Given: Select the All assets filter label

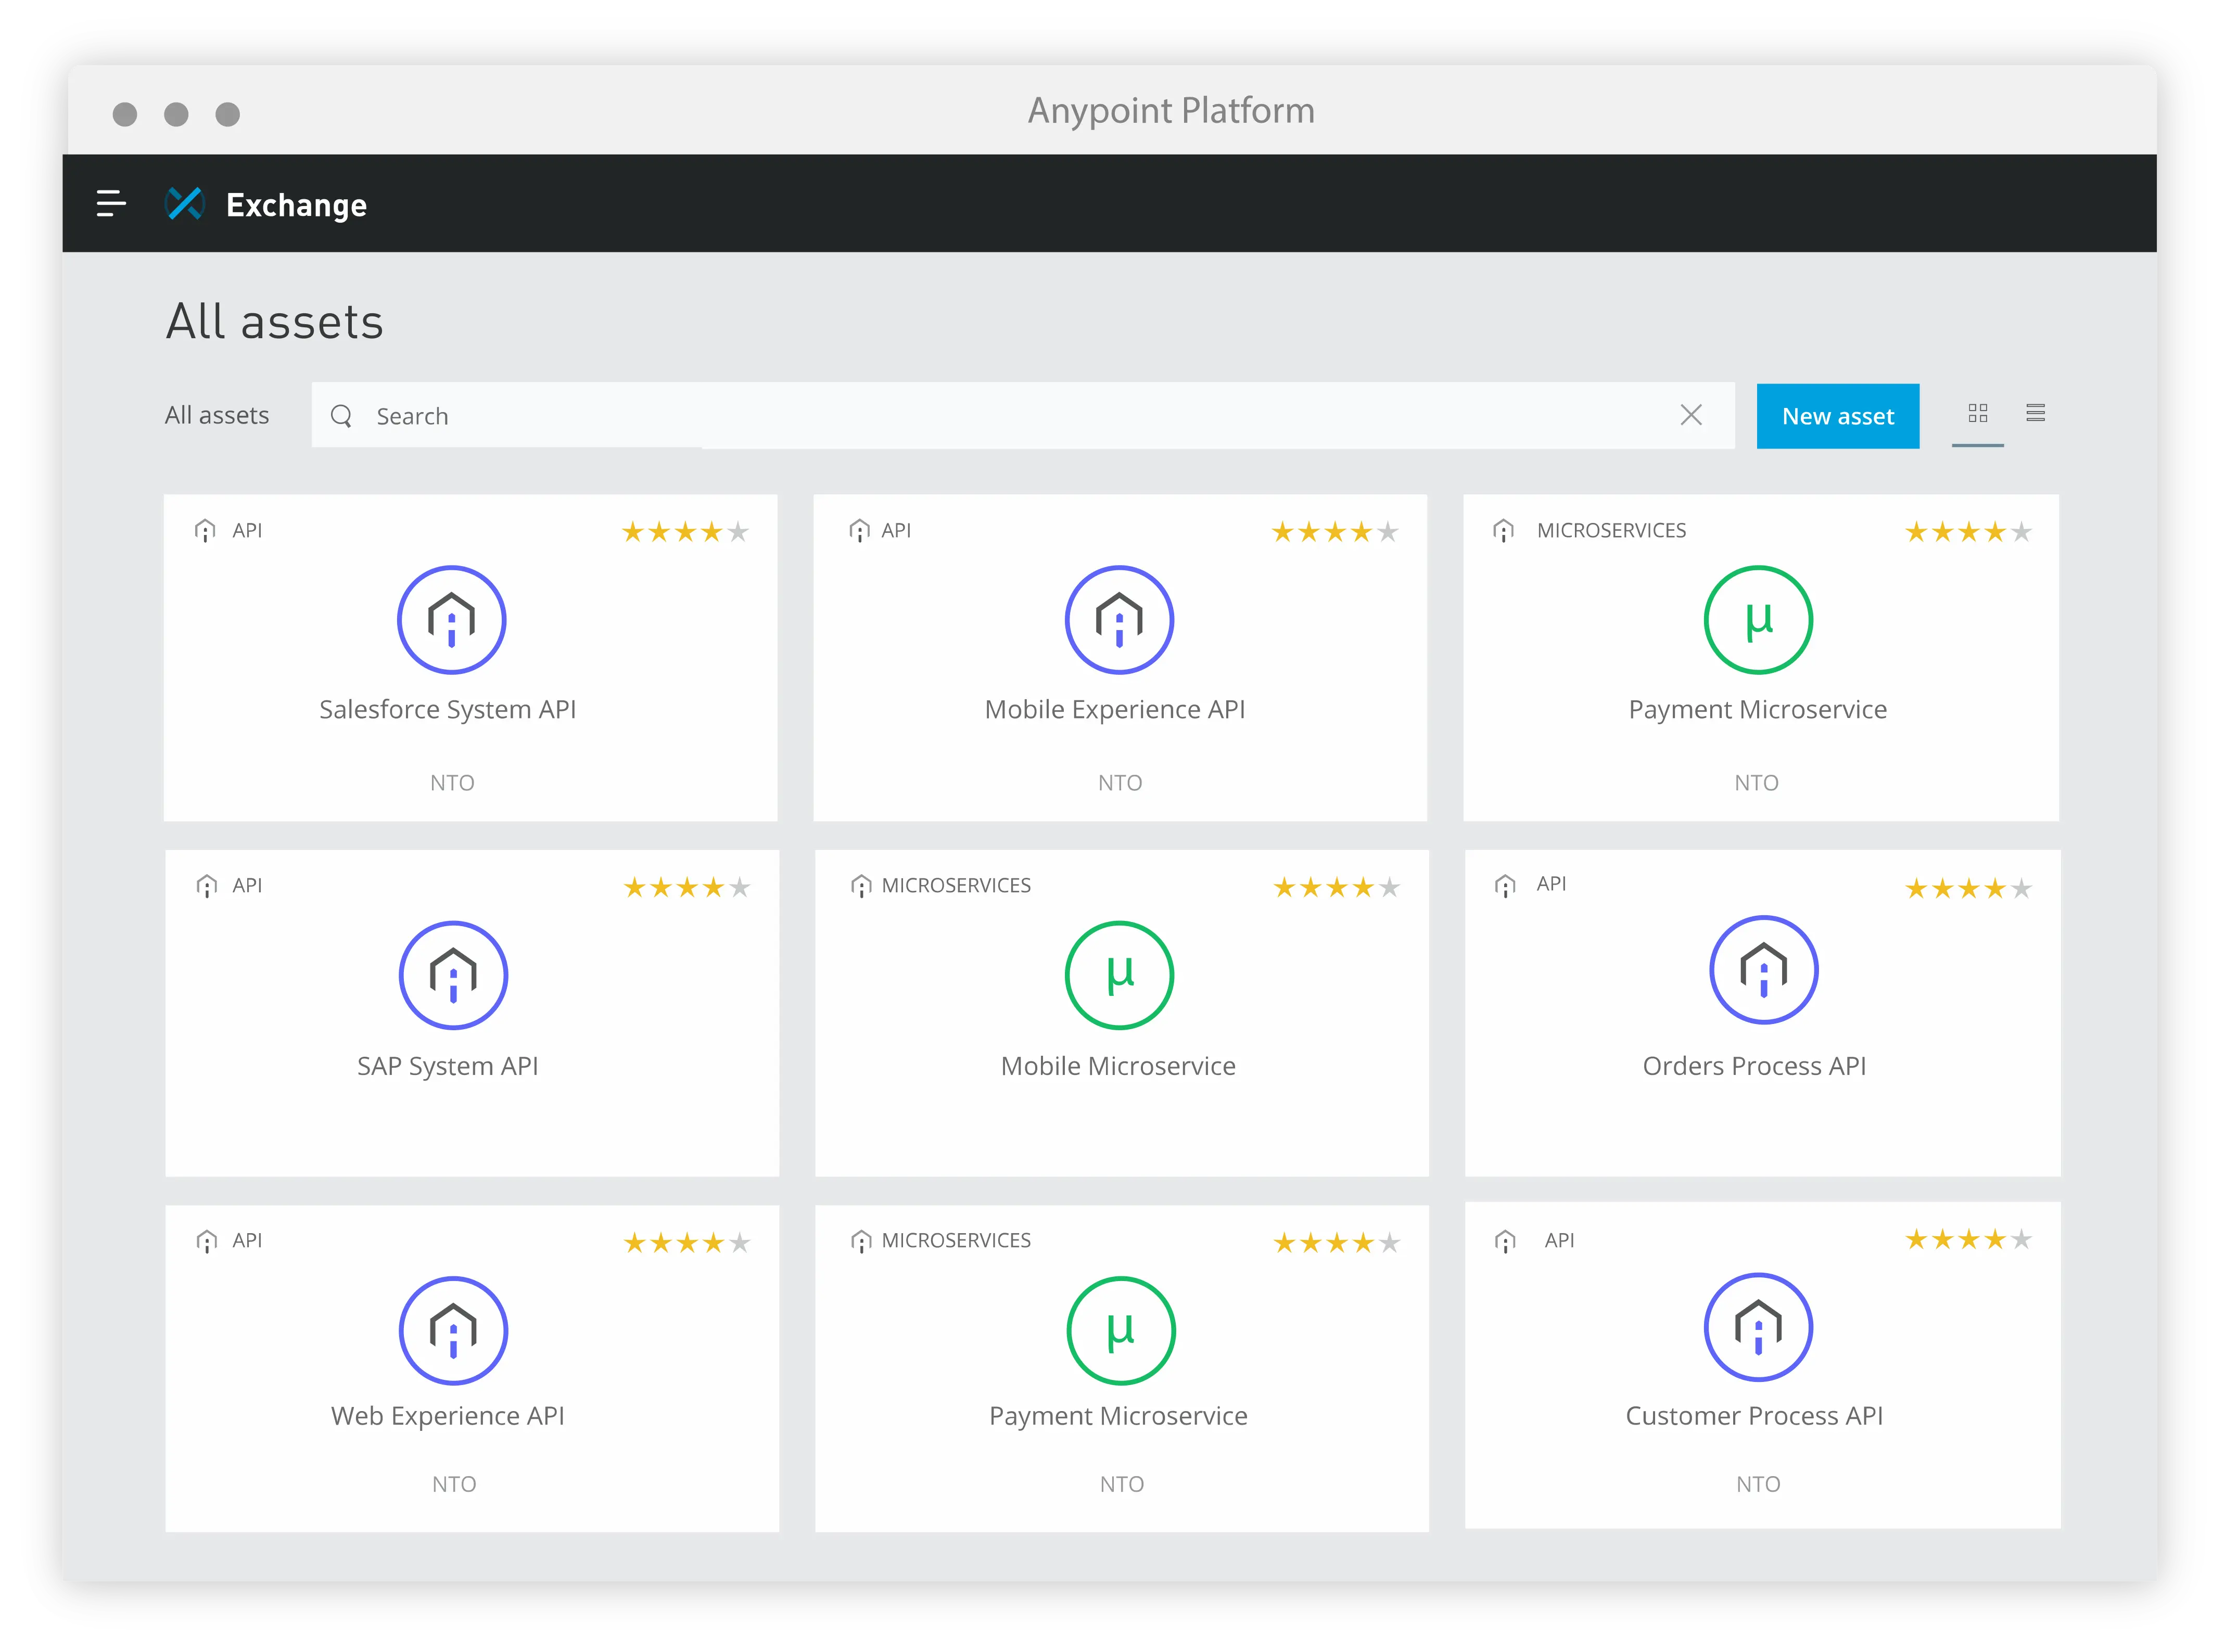Looking at the screenshot, I should 217,415.
